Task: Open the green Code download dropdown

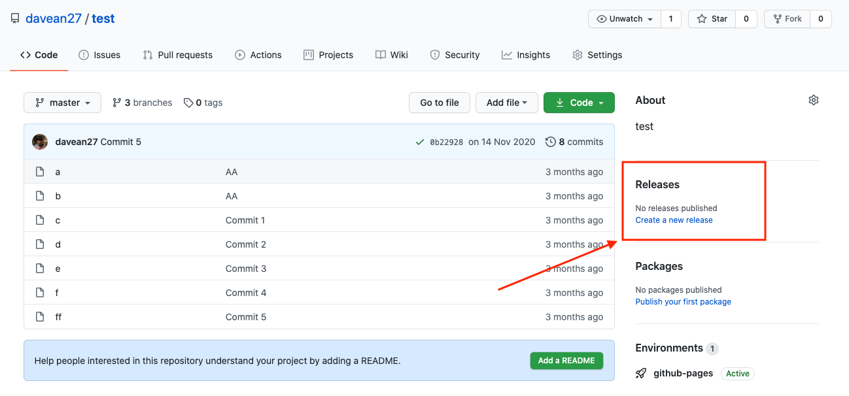Action: [x=579, y=103]
